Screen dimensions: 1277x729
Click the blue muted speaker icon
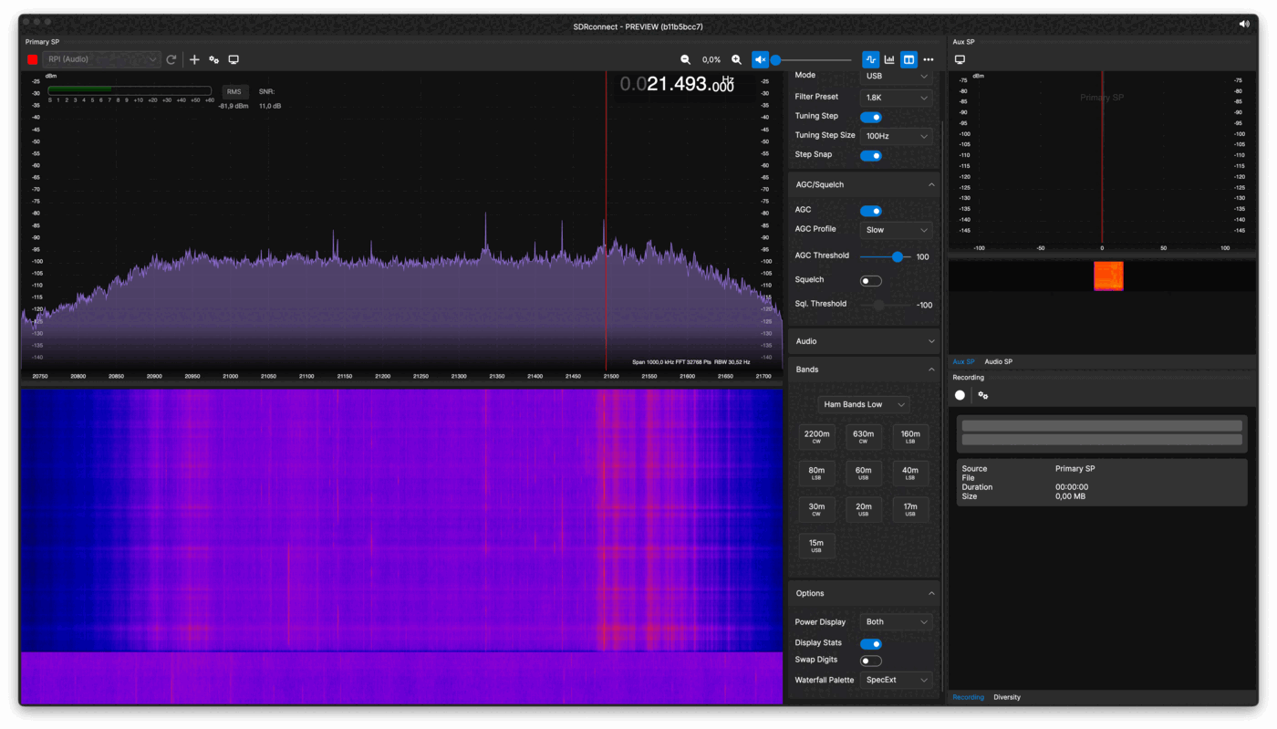(760, 59)
